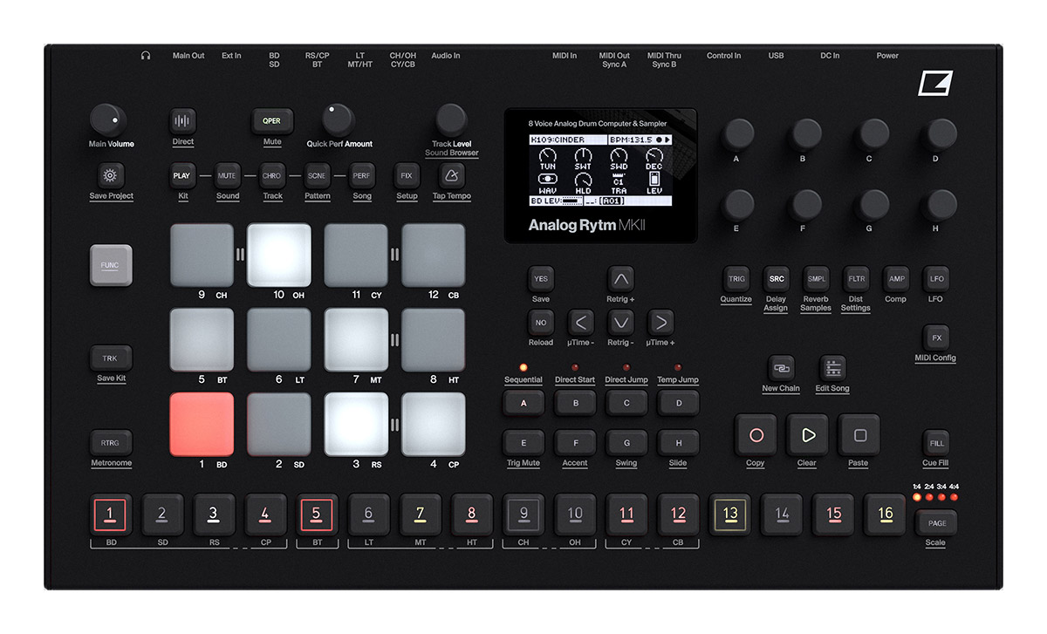
Task: Open Edit Song with its icon button
Action: tap(833, 368)
